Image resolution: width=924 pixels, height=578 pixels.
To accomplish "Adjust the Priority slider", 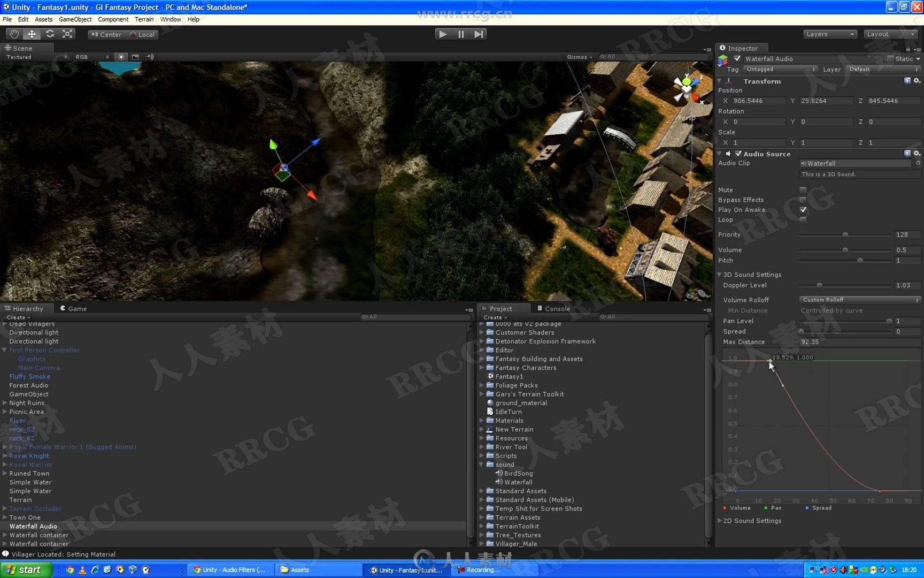I will pyautogui.click(x=845, y=234).
